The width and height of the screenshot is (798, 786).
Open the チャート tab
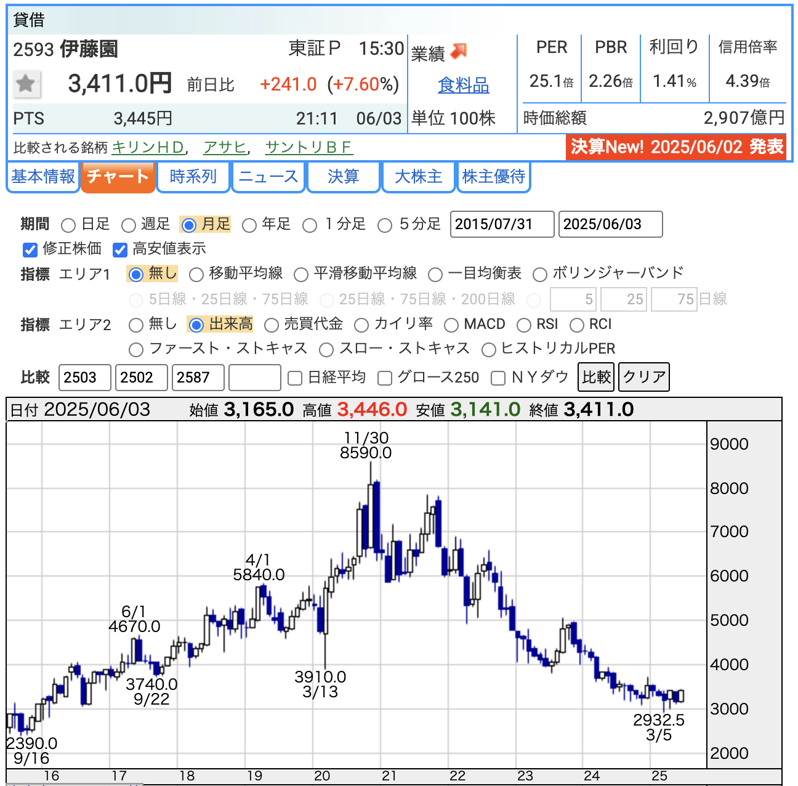click(118, 177)
